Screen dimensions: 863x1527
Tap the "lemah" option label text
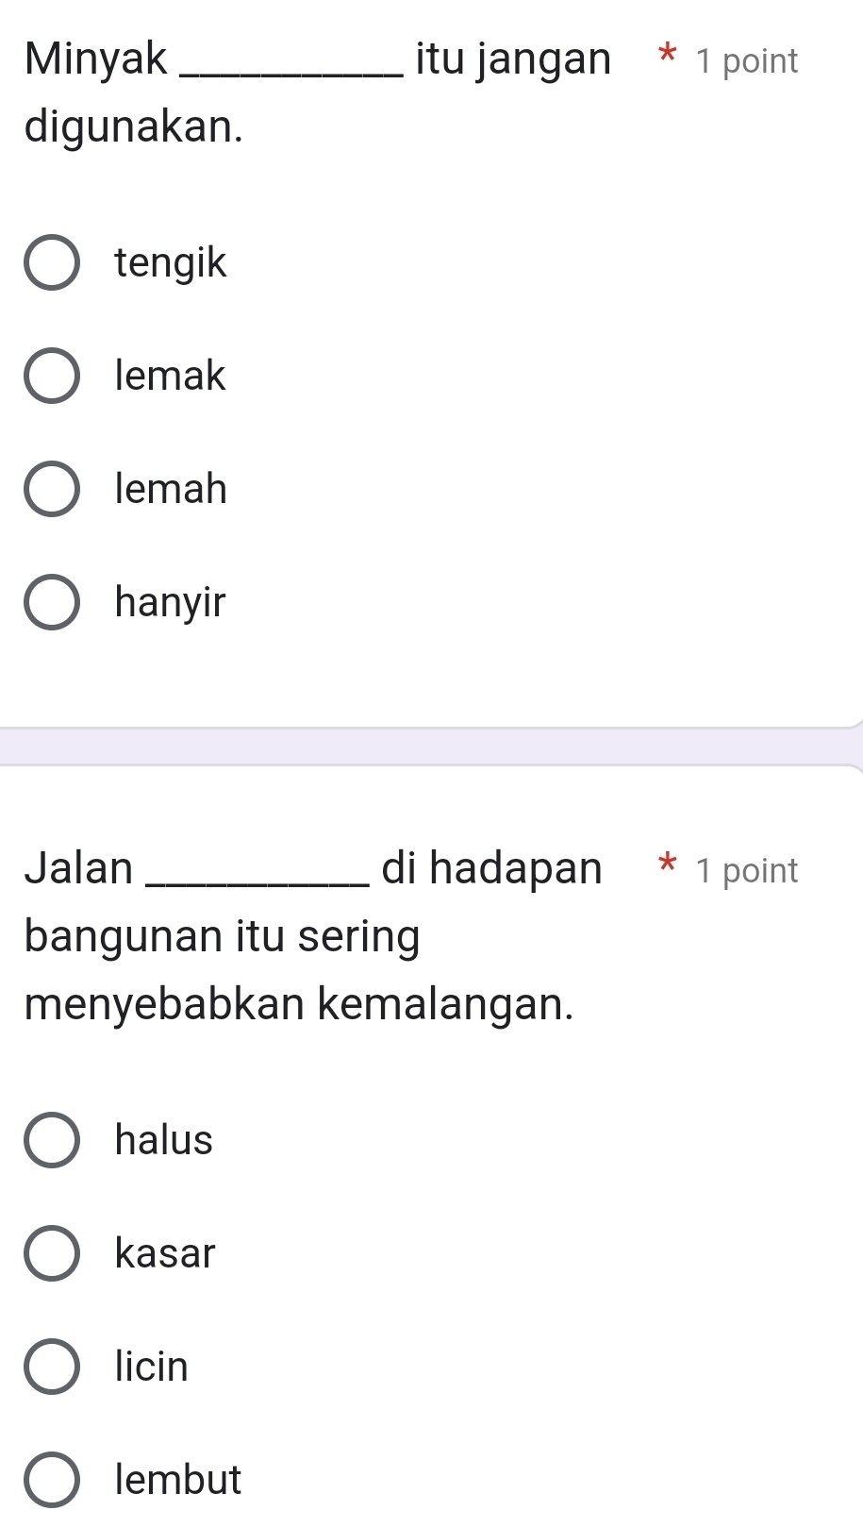coord(171,489)
